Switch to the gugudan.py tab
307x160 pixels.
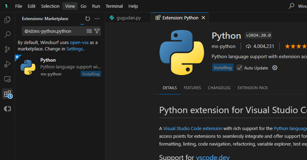128,18
